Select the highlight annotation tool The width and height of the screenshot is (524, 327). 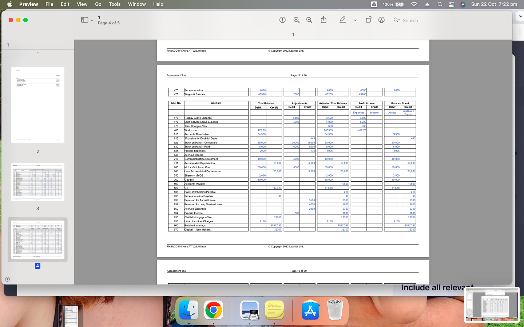[381, 20]
